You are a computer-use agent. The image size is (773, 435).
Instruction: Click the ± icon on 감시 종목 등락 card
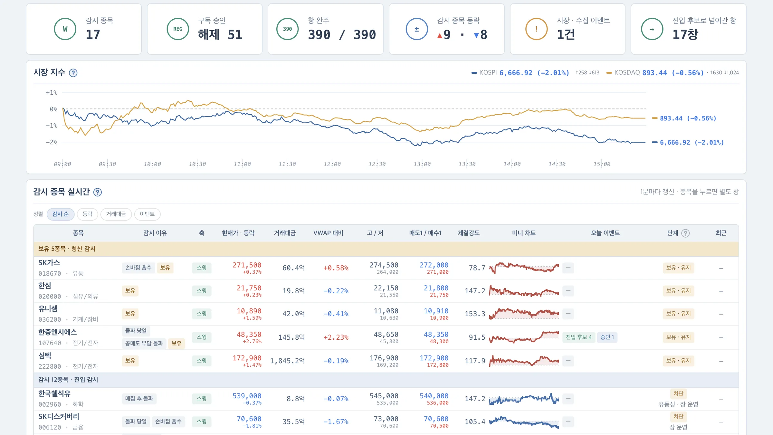pyautogui.click(x=417, y=29)
